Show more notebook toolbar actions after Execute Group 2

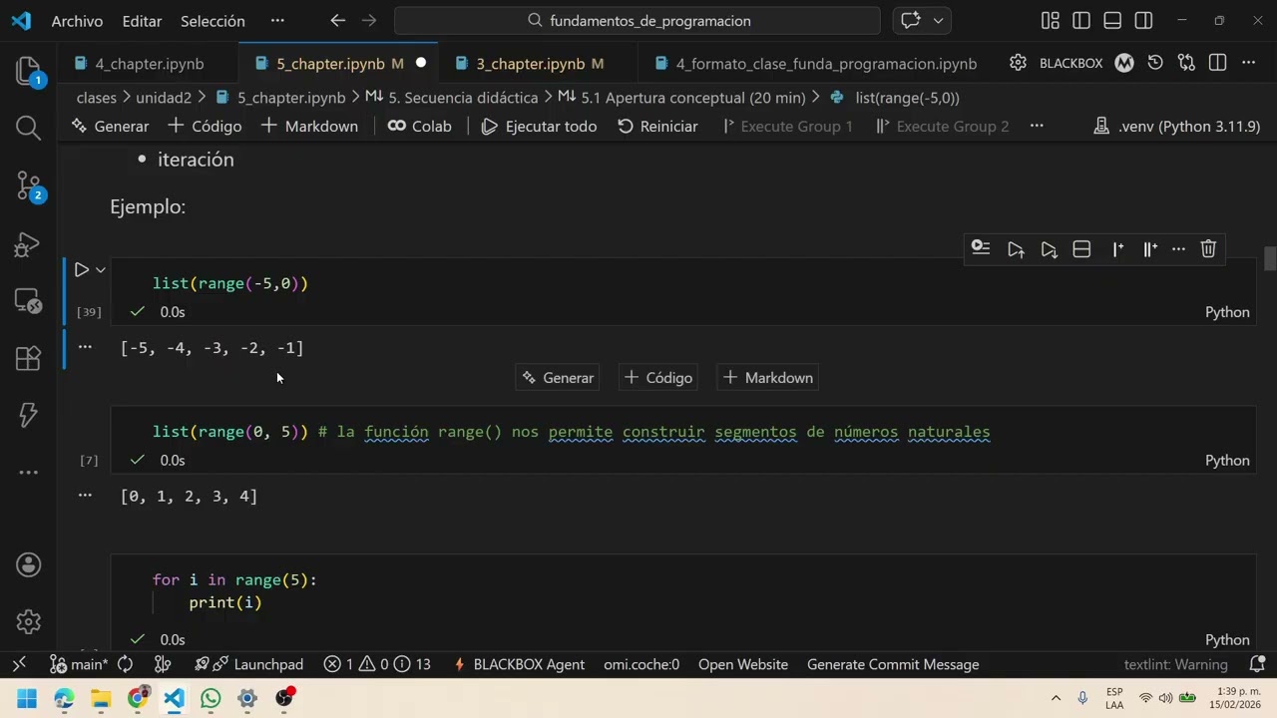(1037, 126)
